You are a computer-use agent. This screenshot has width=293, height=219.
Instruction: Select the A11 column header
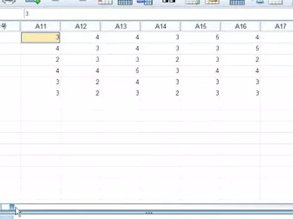(x=41, y=26)
